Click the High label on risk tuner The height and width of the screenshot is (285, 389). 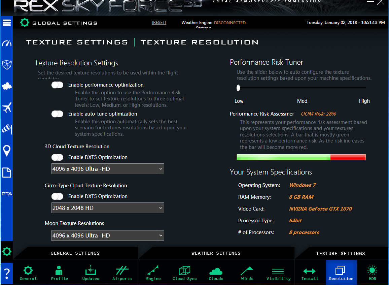click(x=364, y=101)
